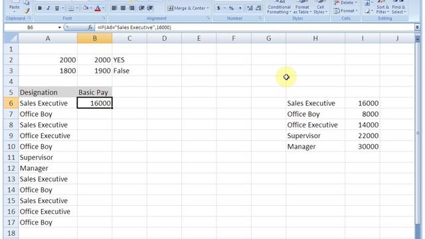Select the 30000 value cell
This screenshot has height=239, width=425.
[x=363, y=147]
